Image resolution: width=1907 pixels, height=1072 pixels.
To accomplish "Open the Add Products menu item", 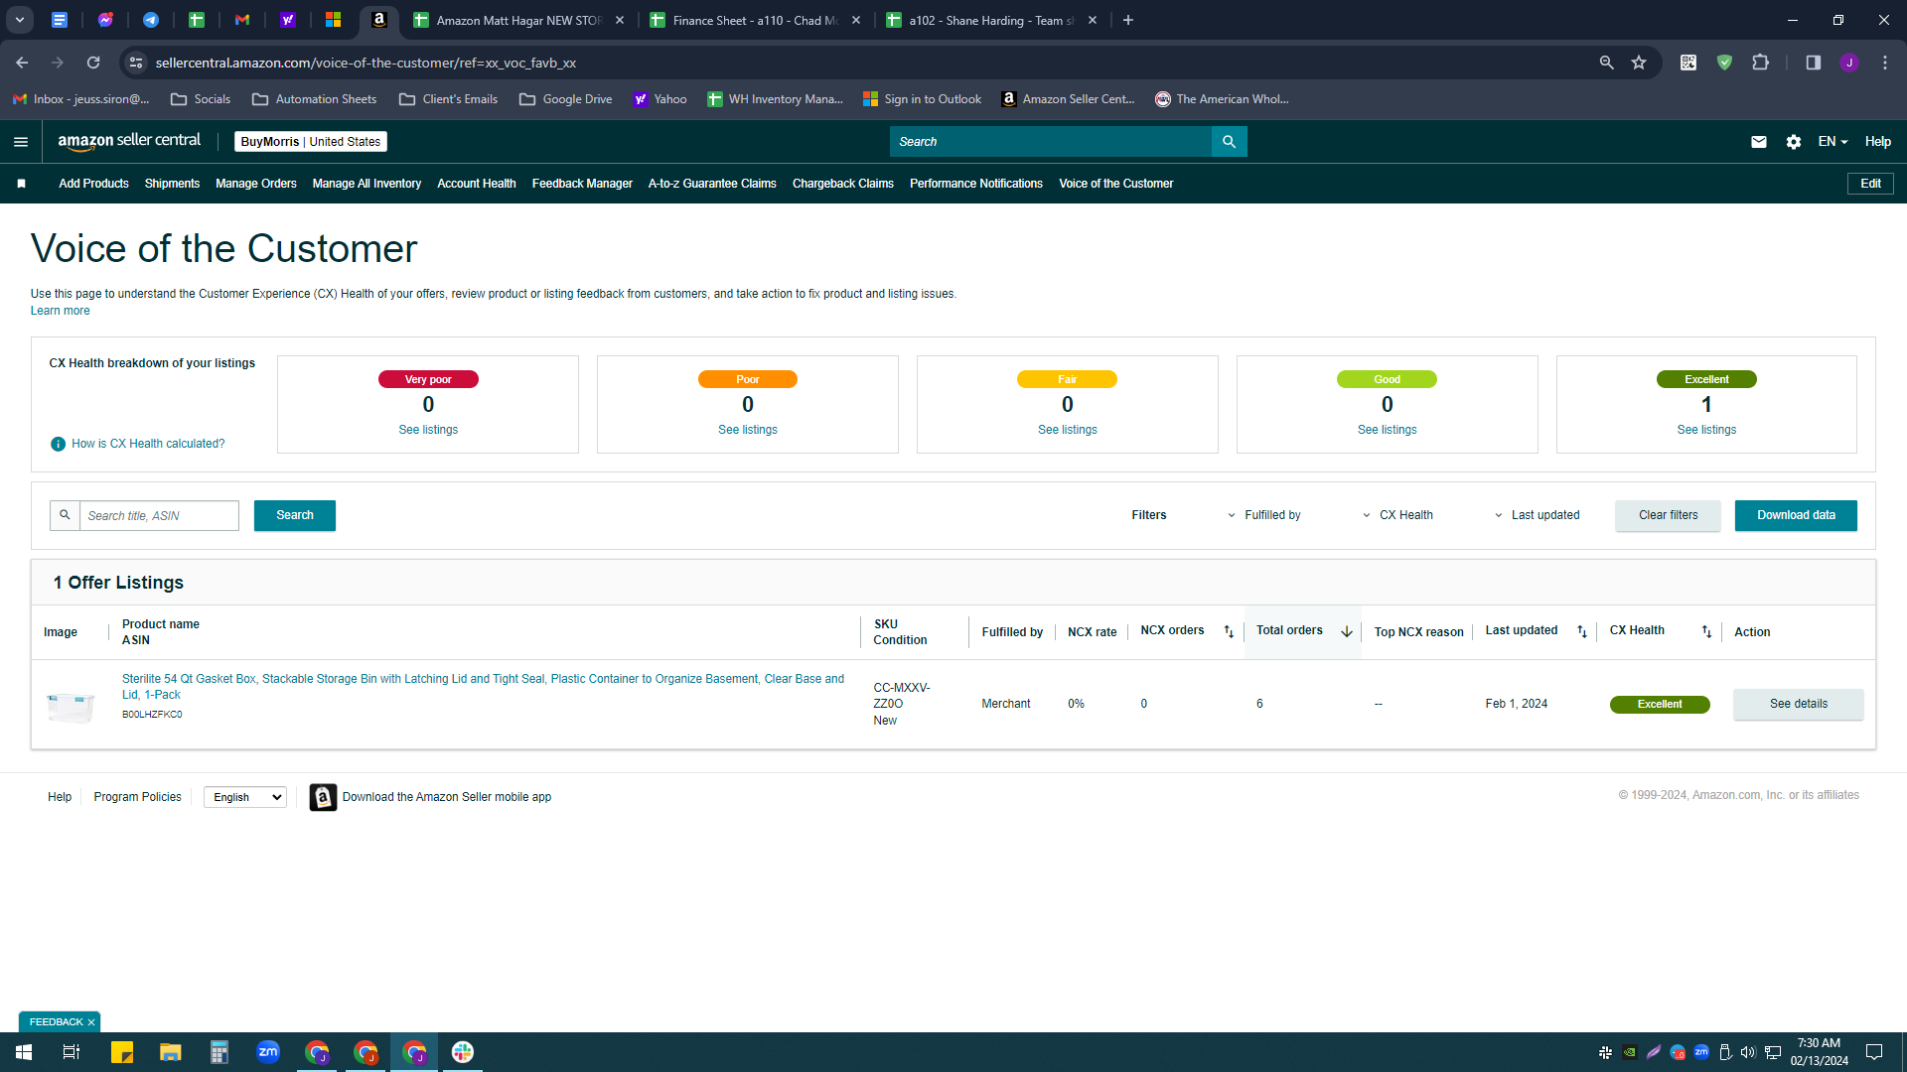I will coord(93,184).
